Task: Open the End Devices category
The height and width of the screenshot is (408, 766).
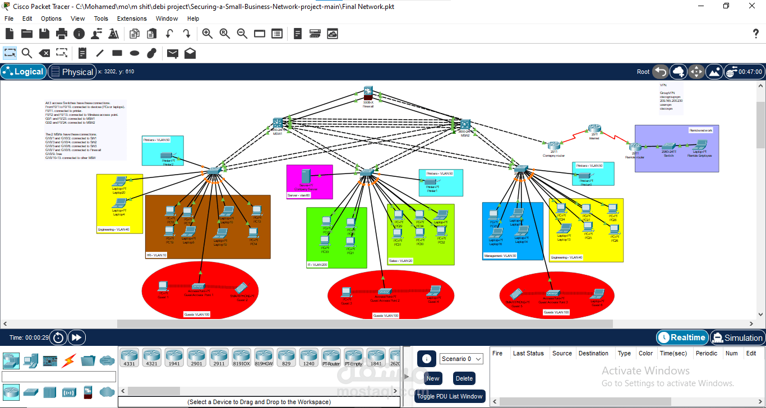Action: coord(31,360)
